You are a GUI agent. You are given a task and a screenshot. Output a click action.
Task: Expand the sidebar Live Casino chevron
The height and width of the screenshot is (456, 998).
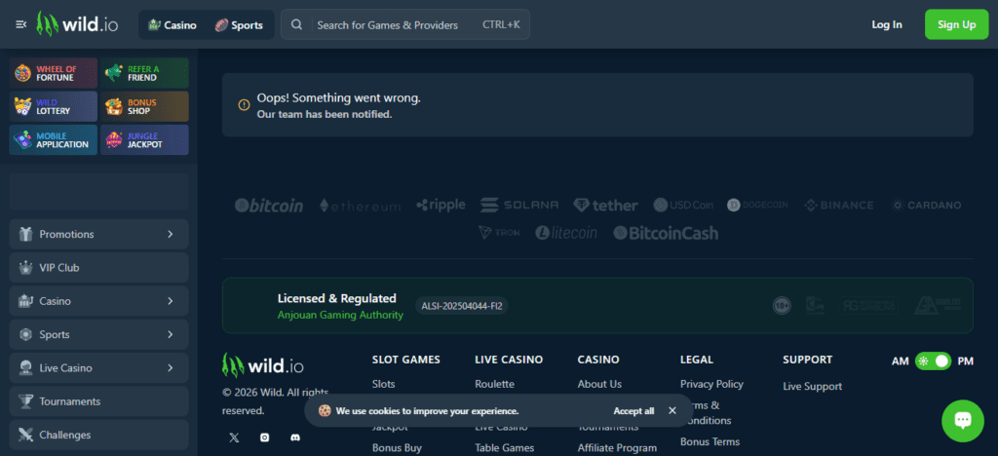170,367
